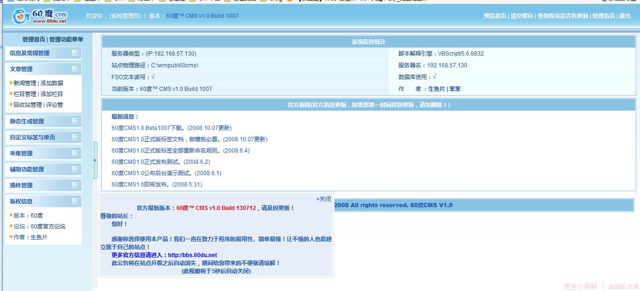
Task: Open news item 60度CMS1.0正式发布测试
Action: [160, 162]
